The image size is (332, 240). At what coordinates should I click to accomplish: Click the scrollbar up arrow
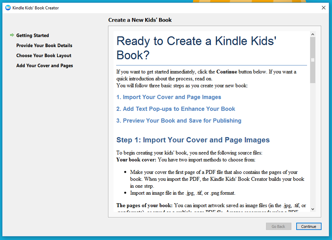[313, 35]
